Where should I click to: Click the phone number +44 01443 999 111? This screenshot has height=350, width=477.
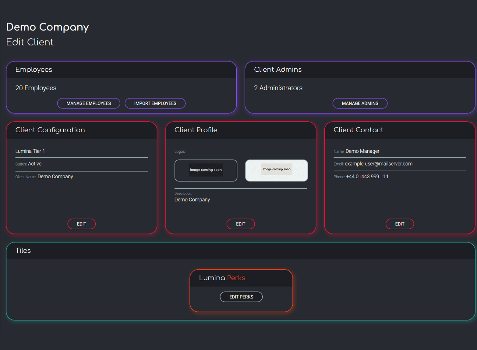(x=367, y=177)
